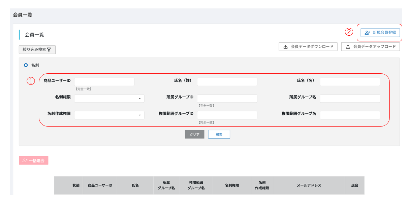411x210 pixels.
Task: Click the 氏名 table column header
Action: click(x=135, y=185)
